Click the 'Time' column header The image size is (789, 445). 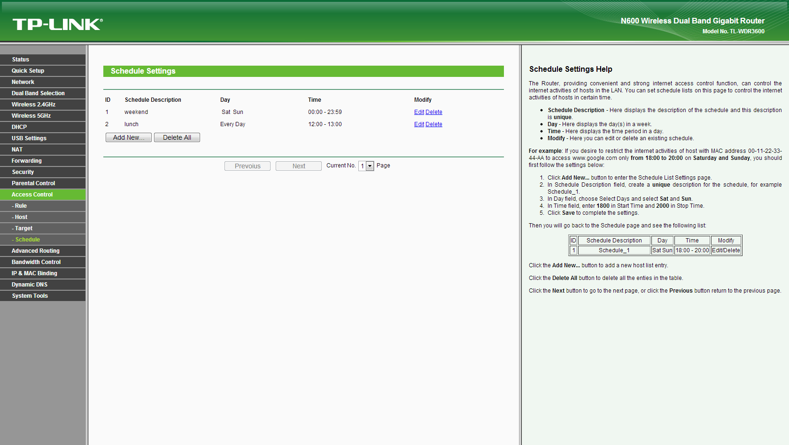coord(315,100)
